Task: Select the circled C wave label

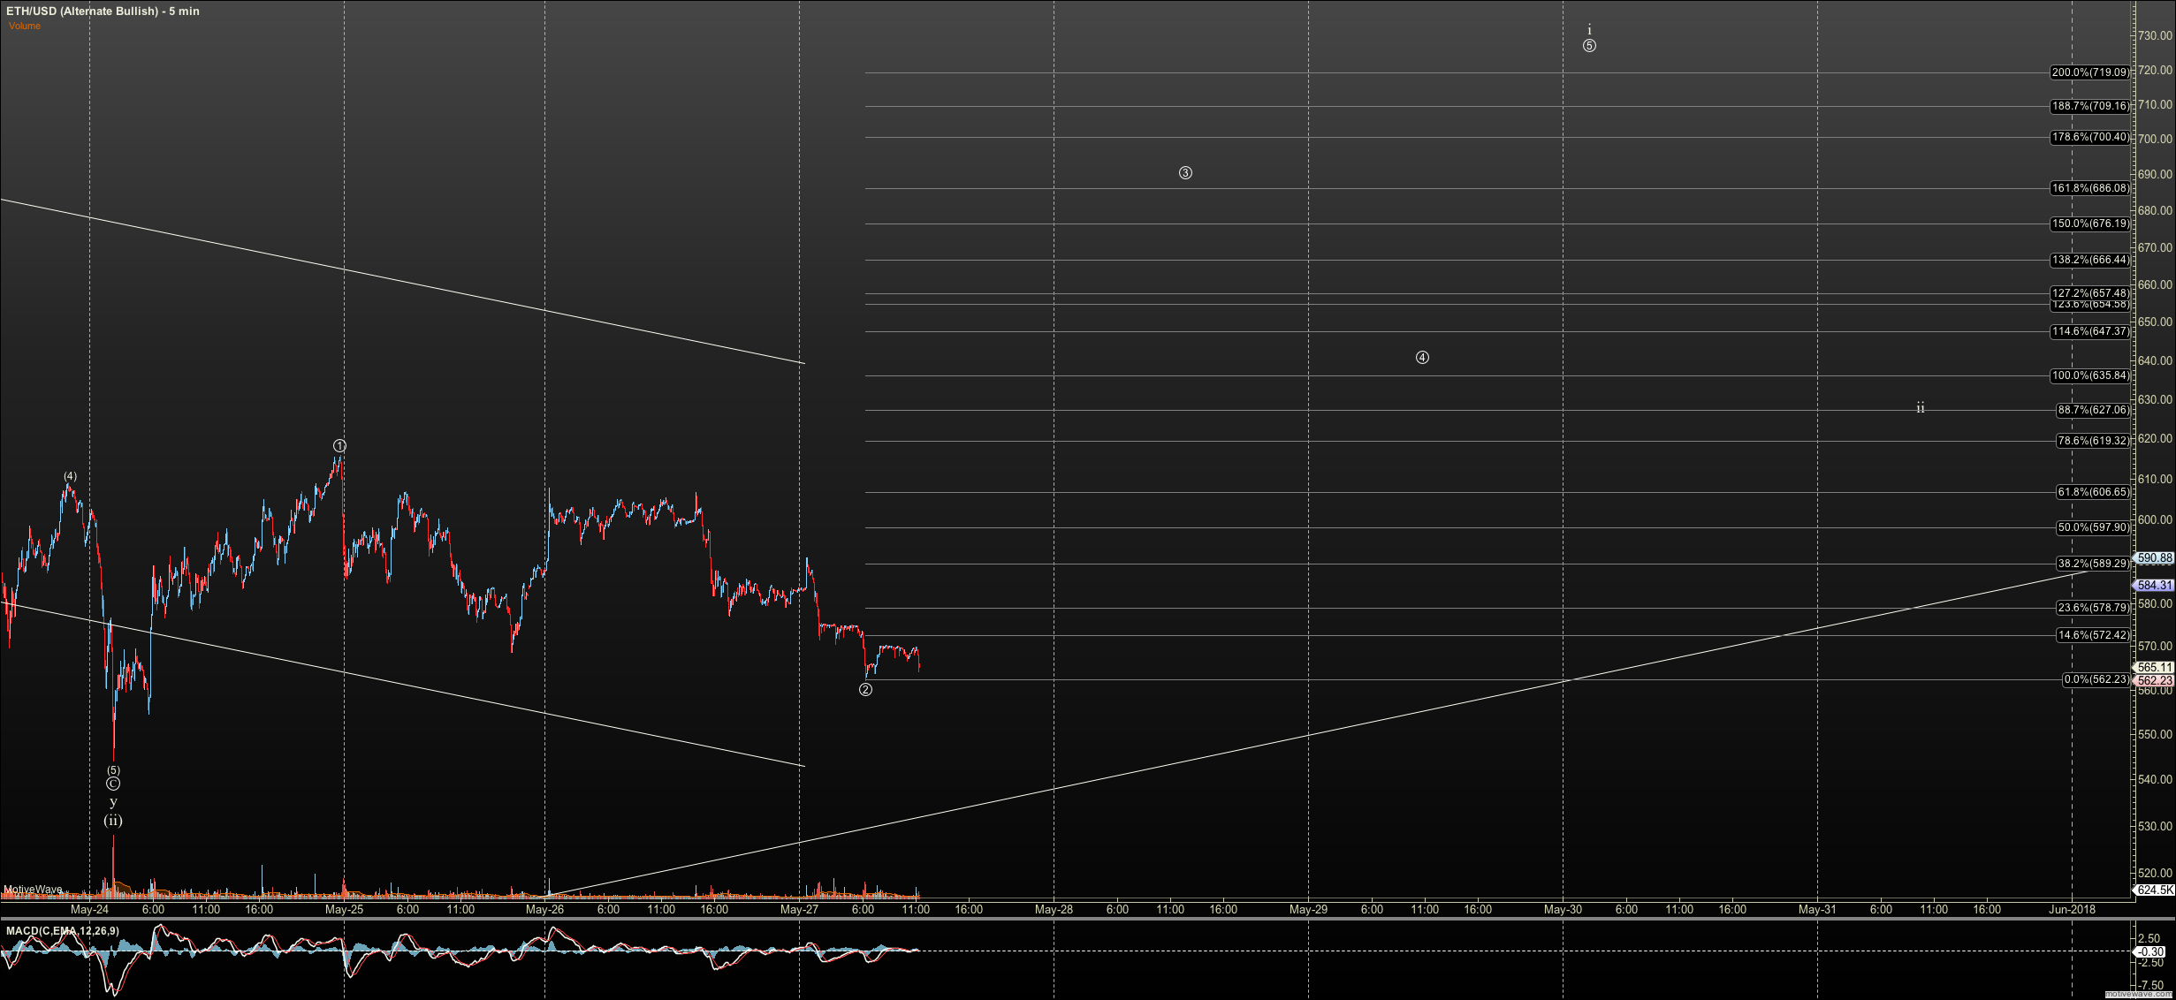Action: point(113,784)
